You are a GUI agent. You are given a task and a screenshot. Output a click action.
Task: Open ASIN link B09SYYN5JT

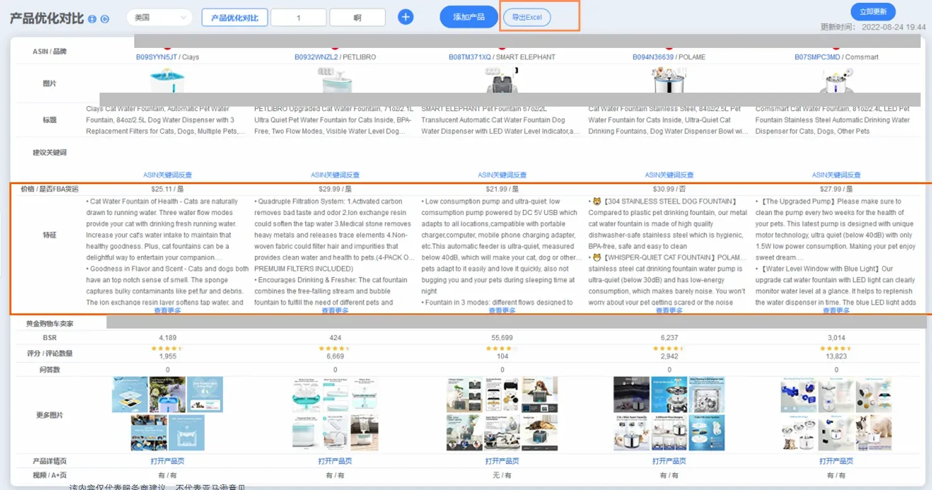point(156,57)
